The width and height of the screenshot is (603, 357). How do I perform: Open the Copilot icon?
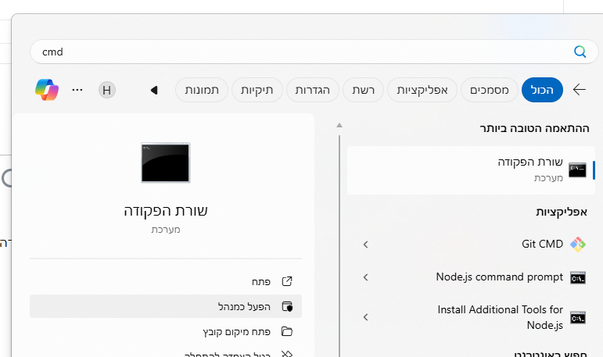47,90
